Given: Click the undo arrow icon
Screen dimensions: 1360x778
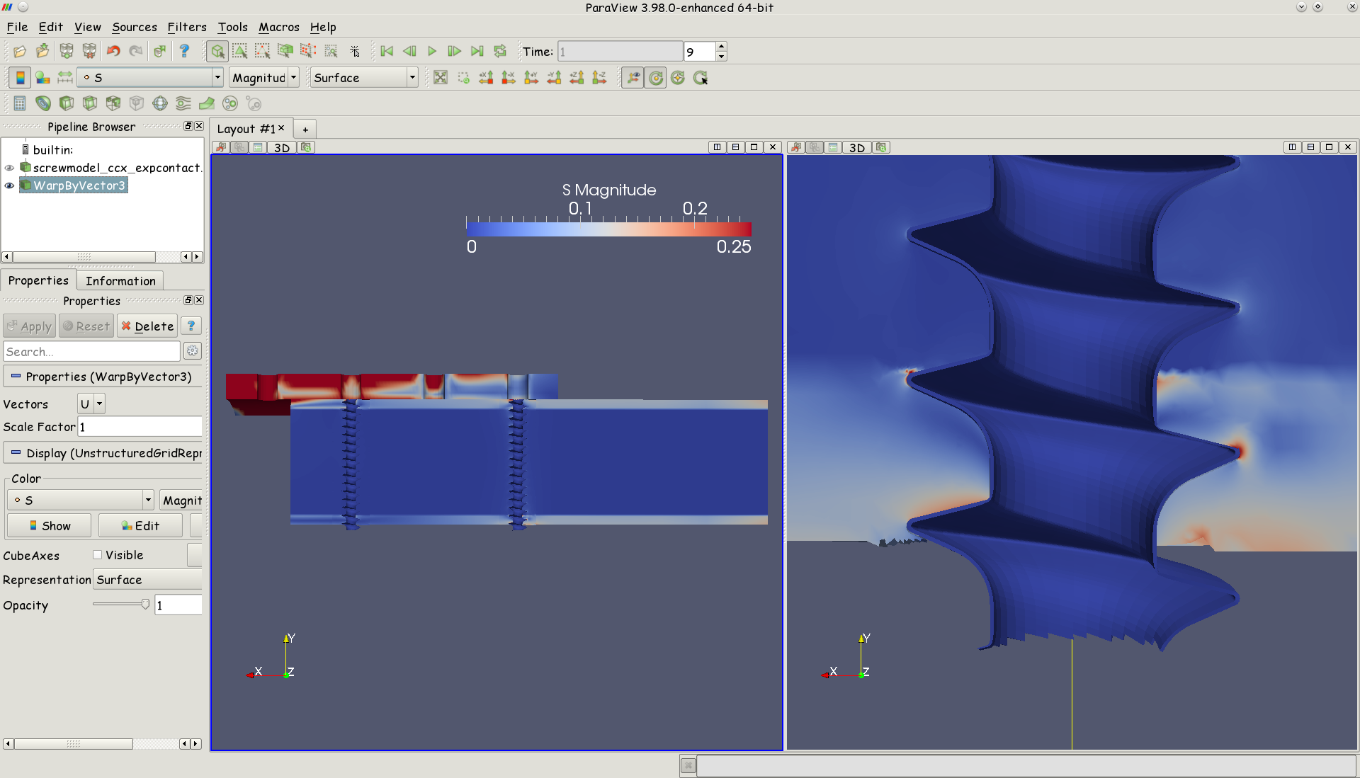Looking at the screenshot, I should (x=113, y=51).
